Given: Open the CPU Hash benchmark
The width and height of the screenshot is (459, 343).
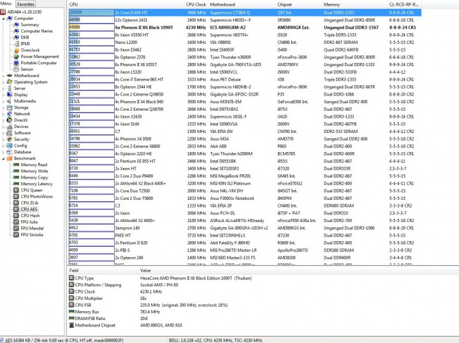Looking at the screenshot, I should point(30,216).
